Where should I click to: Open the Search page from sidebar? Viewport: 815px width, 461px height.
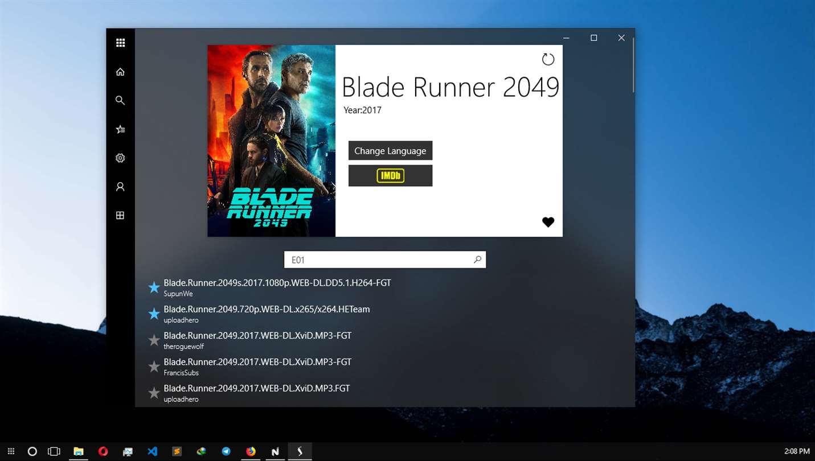point(120,100)
